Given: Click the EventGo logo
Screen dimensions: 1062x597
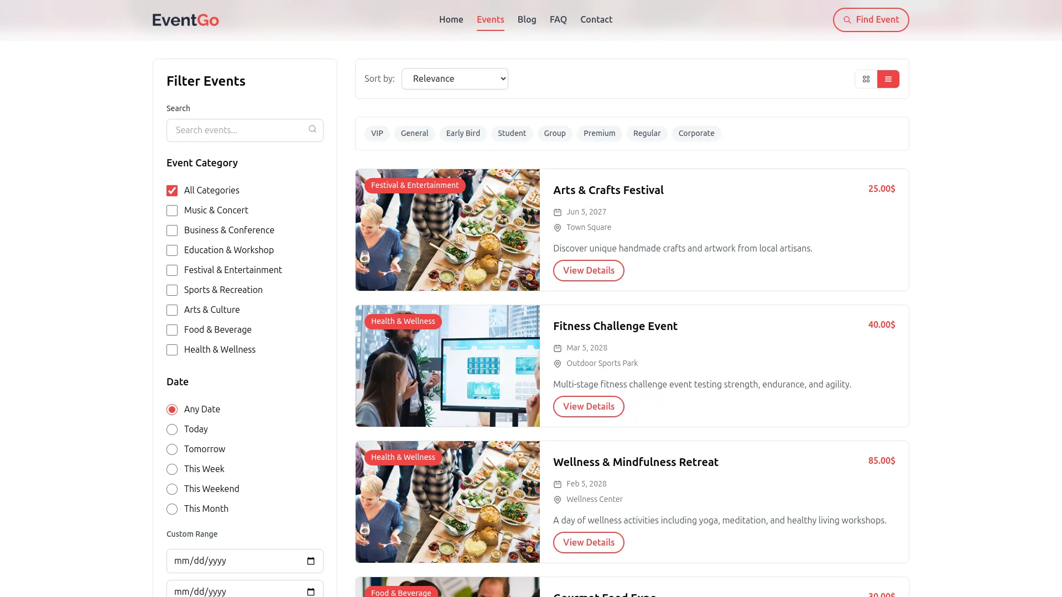Looking at the screenshot, I should (x=185, y=20).
